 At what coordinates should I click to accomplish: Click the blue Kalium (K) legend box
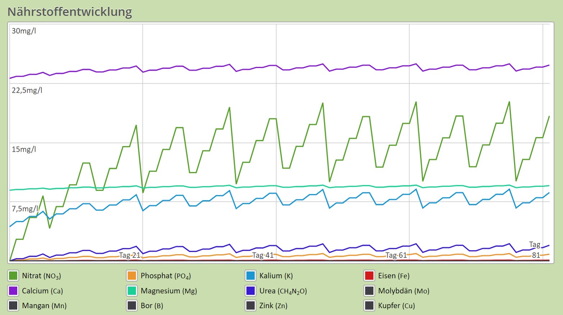251,276
